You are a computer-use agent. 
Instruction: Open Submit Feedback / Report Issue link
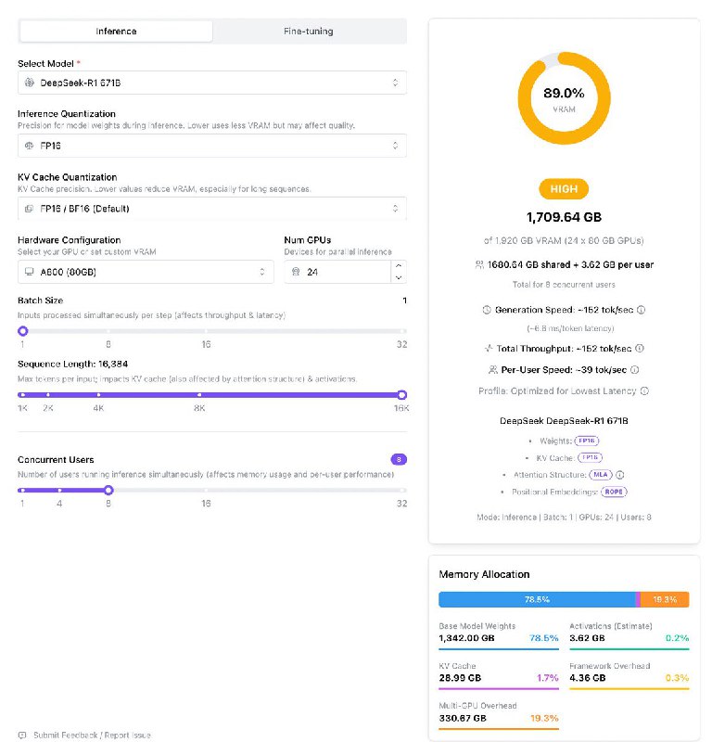pos(92,735)
